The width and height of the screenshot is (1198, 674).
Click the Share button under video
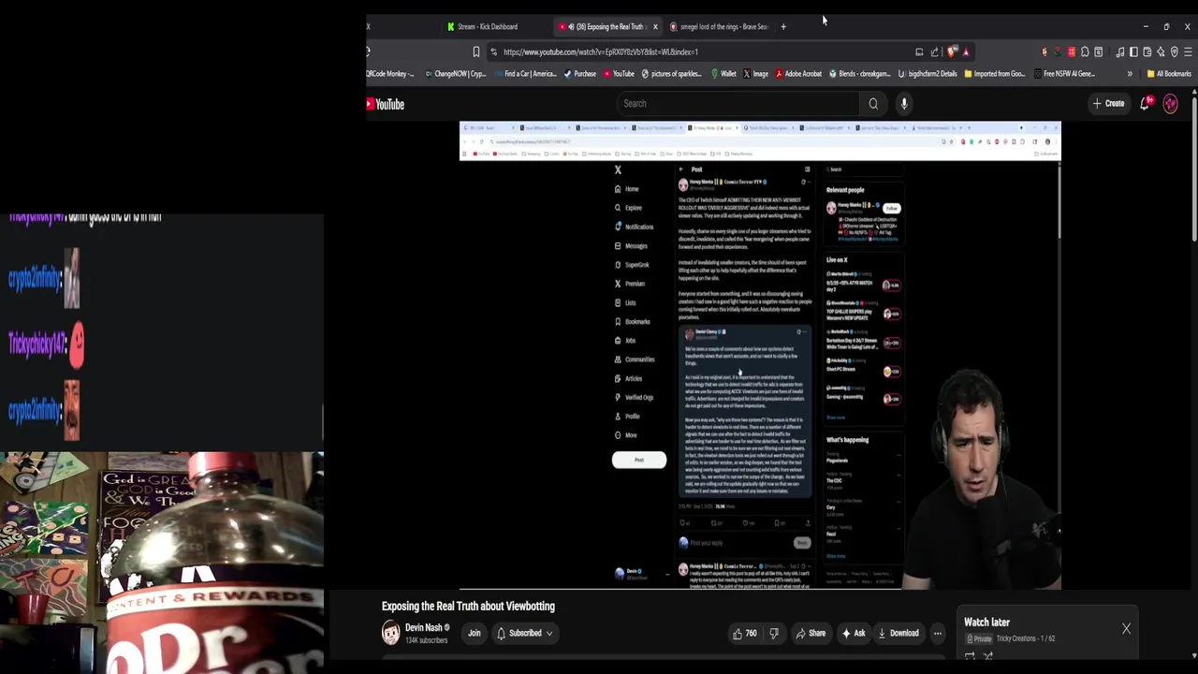[811, 634]
